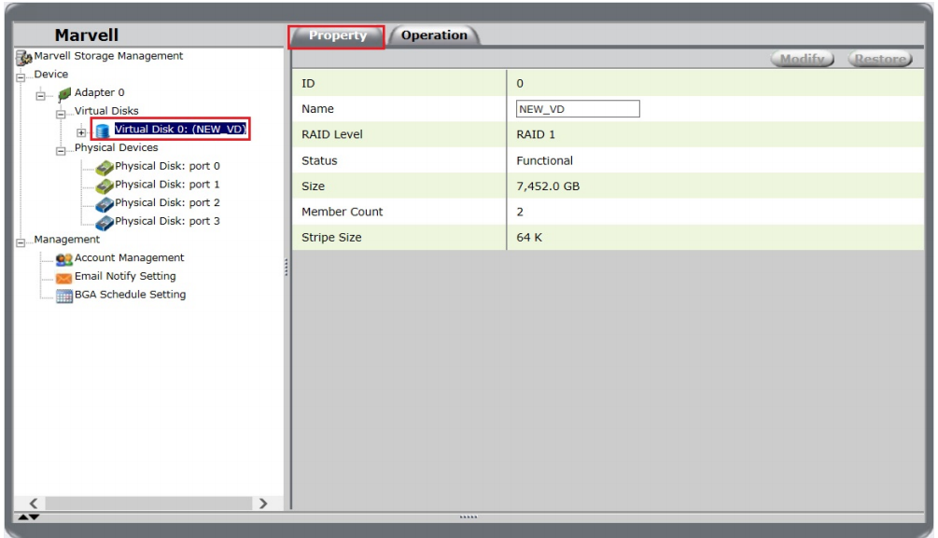Select the Physical Disk port 3 icon
The width and height of the screenshot is (938, 538).
point(103,222)
